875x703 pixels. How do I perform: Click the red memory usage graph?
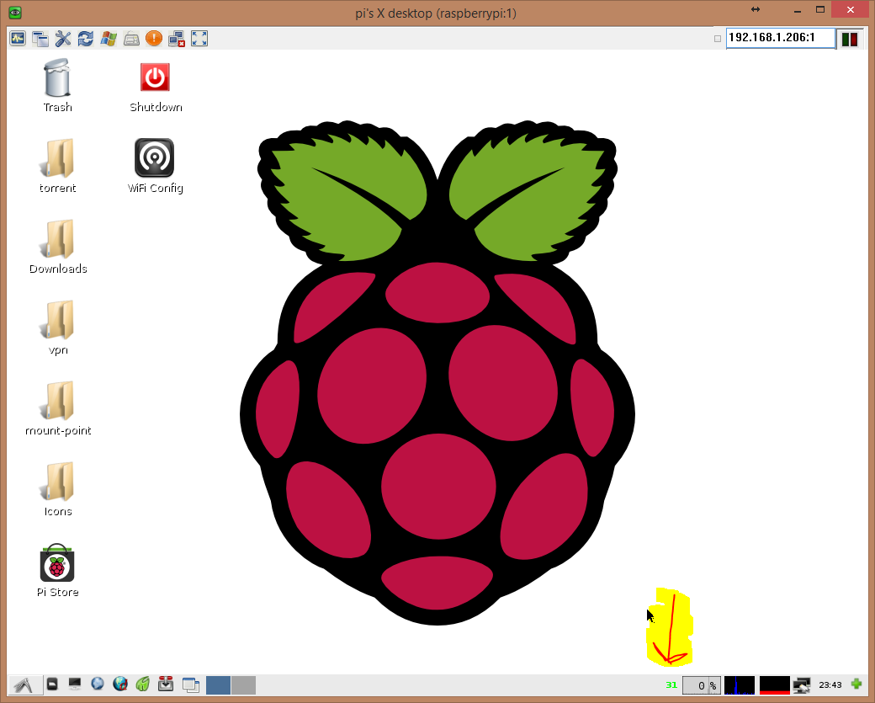775,685
